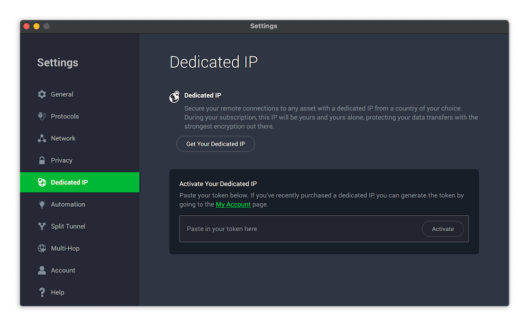Click the Automation lightbulb icon
Viewport: 529px width, 326px height.
click(x=42, y=204)
